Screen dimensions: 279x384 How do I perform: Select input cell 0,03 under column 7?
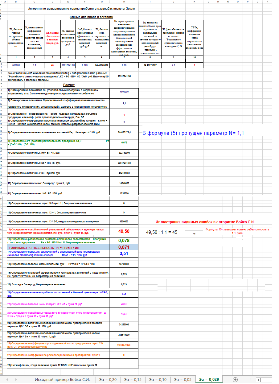(x=124, y=65)
